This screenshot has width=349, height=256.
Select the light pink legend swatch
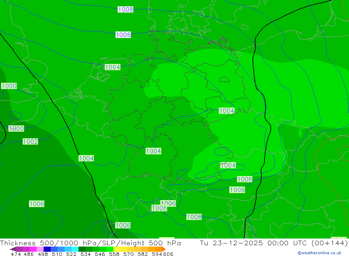pos(40,249)
